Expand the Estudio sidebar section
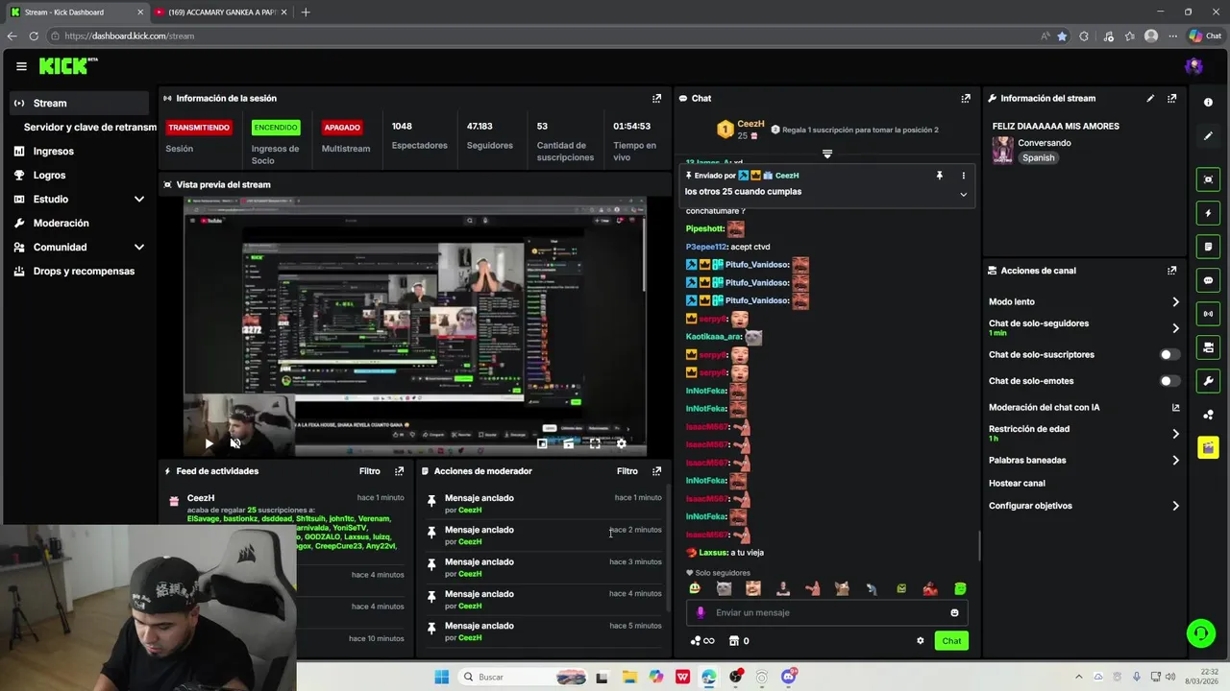Screen dimensions: 1230x691 point(138,200)
